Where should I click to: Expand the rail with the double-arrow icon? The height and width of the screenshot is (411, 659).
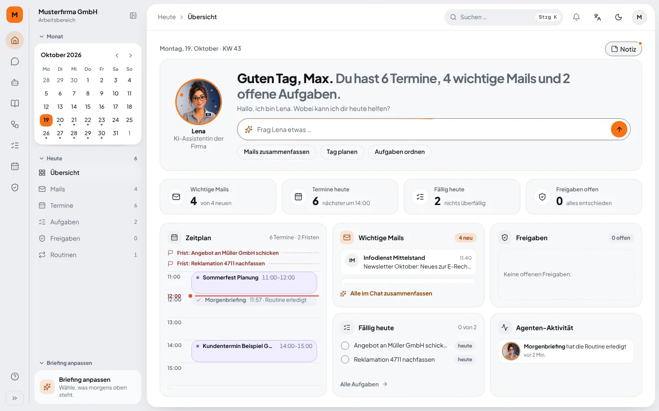(x=15, y=398)
